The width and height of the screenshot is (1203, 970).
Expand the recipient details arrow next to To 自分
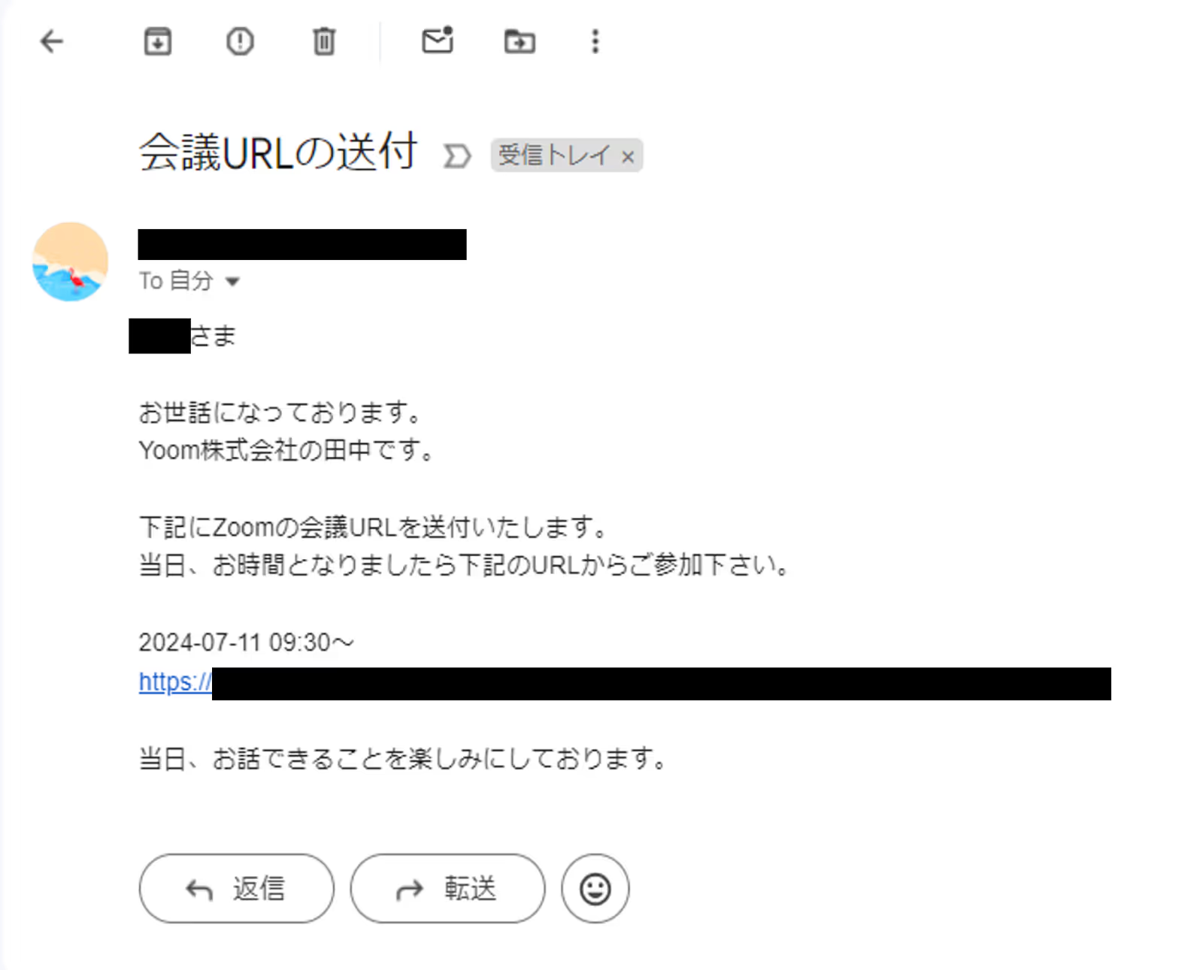point(232,282)
